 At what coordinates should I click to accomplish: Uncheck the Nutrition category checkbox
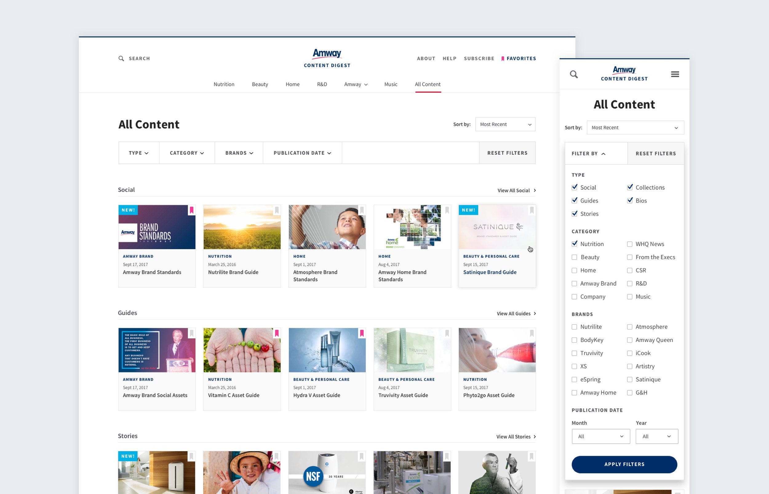[x=574, y=244]
